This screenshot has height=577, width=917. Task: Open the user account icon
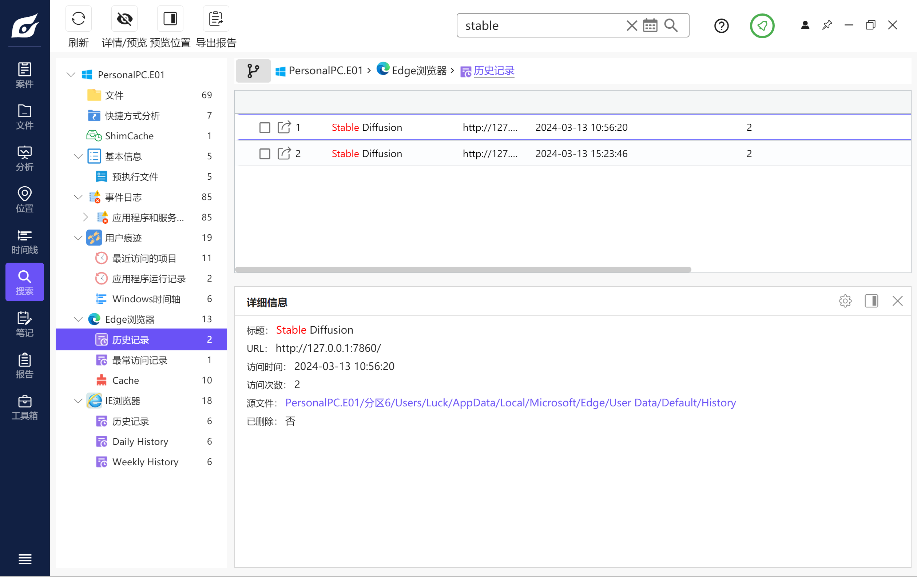click(805, 25)
